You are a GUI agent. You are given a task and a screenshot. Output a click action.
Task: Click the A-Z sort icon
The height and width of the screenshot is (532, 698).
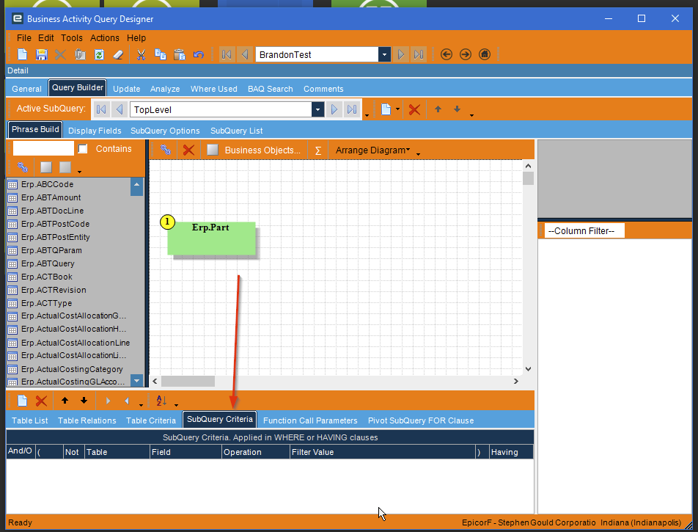point(161,401)
